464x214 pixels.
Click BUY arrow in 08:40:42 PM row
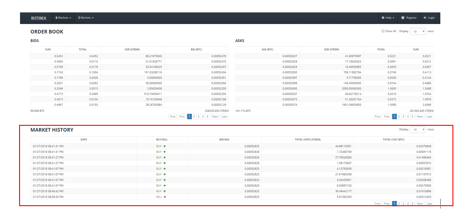(x=164, y=191)
